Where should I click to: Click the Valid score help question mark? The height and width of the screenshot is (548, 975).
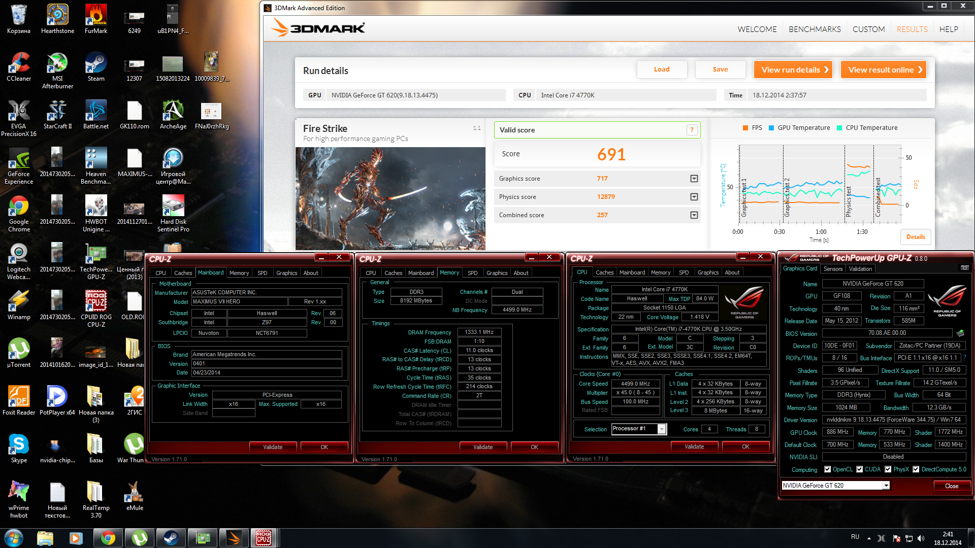pyautogui.click(x=692, y=130)
